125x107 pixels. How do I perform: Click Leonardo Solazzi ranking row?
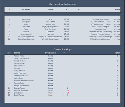62,76
